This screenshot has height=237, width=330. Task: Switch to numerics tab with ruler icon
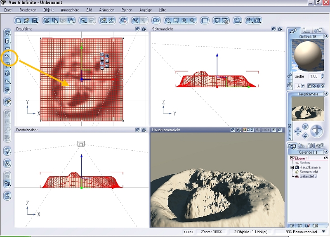point(306,31)
